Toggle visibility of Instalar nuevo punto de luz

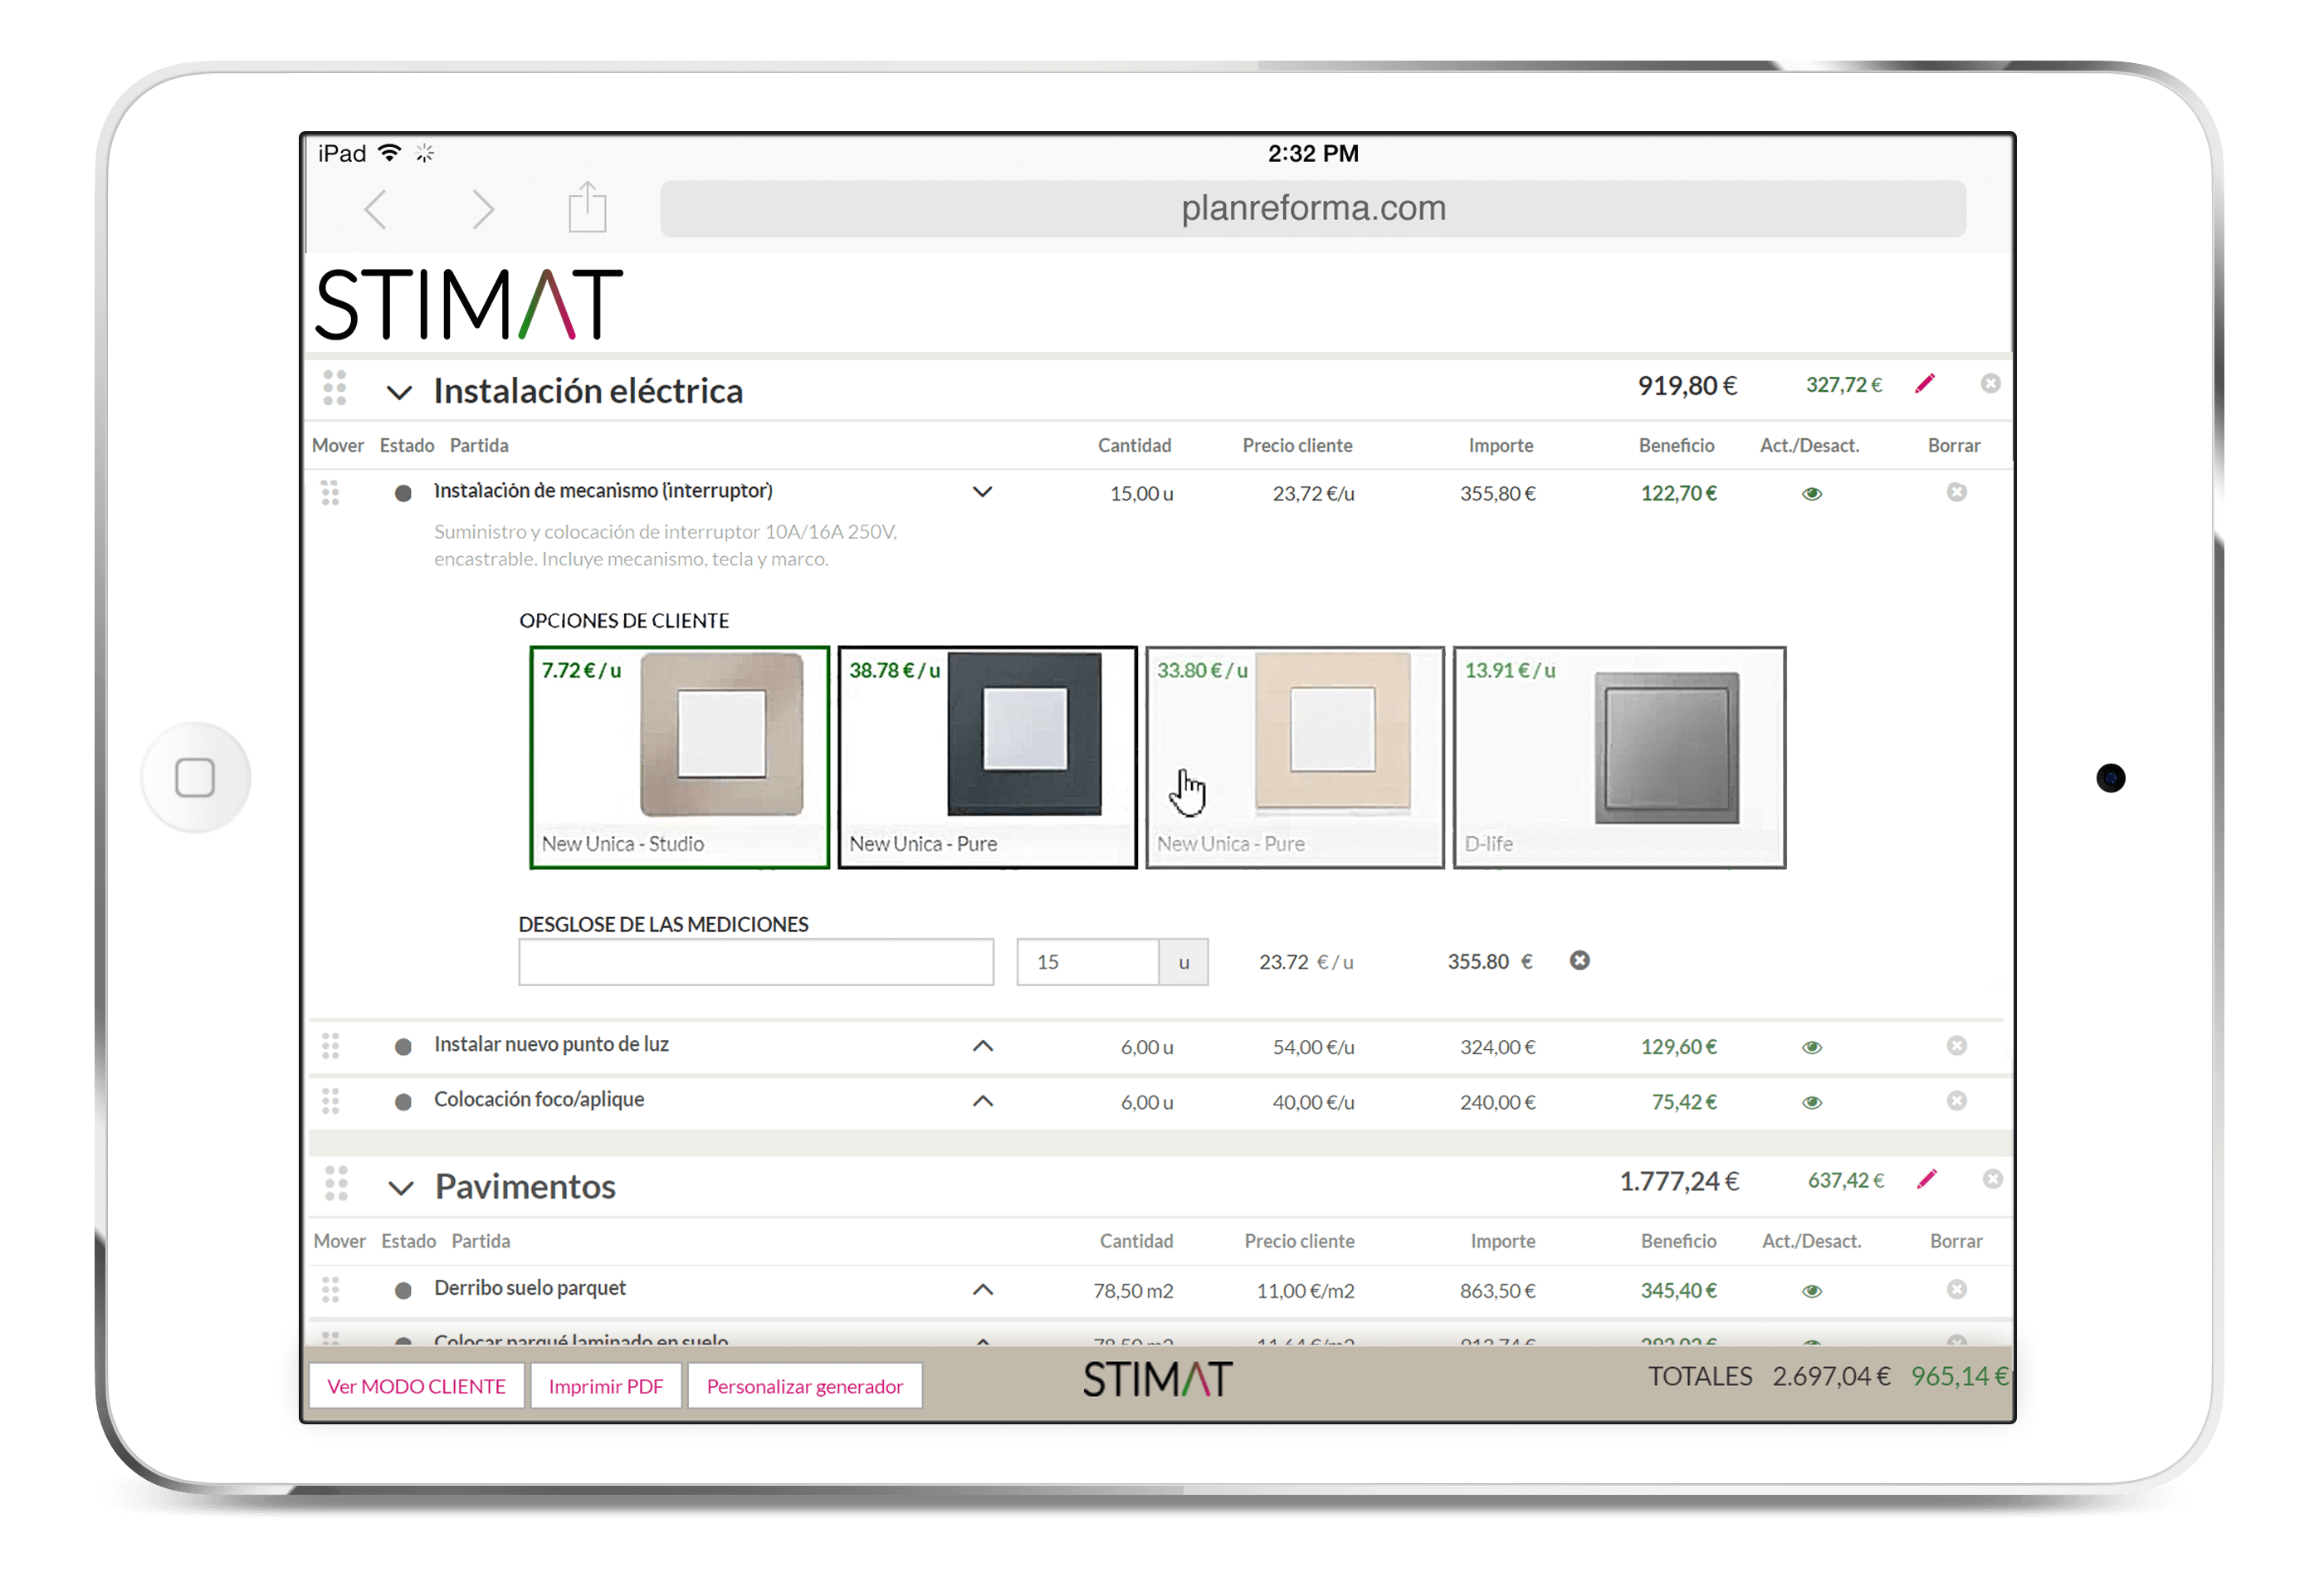coord(1812,1048)
